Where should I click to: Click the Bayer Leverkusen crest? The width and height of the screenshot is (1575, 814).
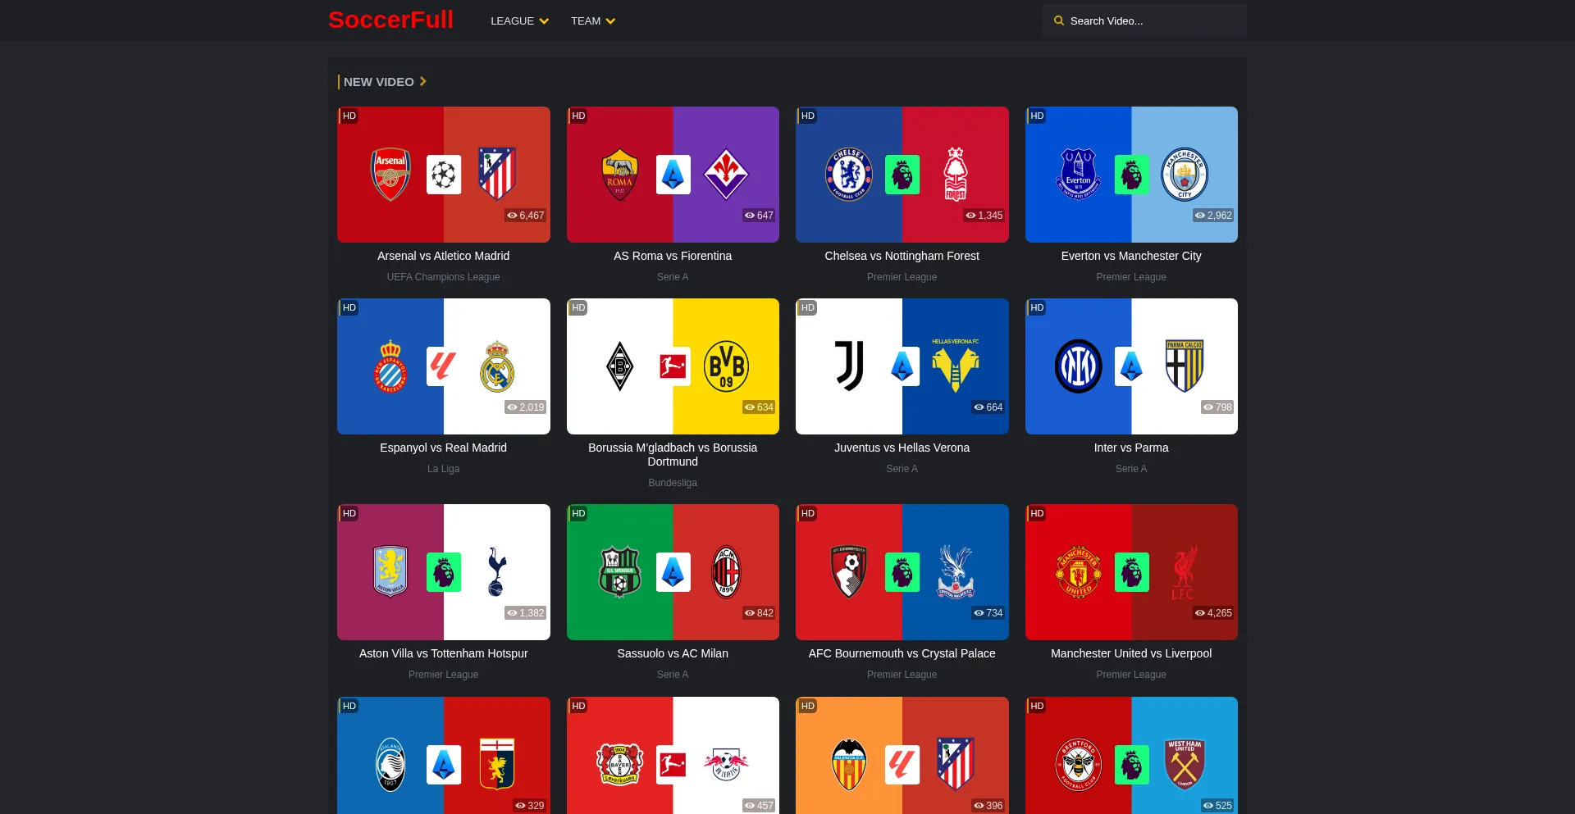tap(620, 765)
